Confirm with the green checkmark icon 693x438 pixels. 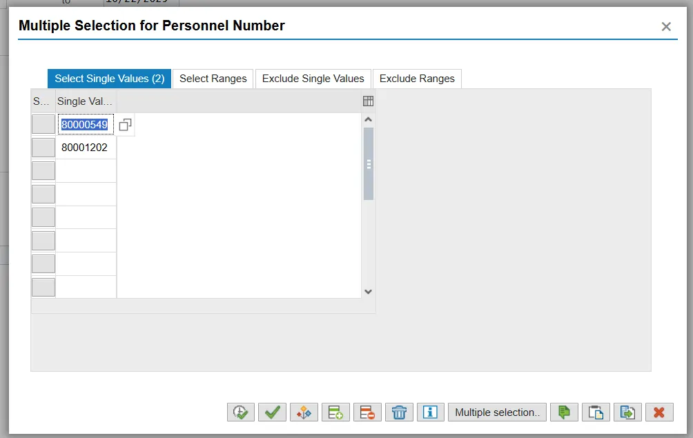tap(272, 412)
